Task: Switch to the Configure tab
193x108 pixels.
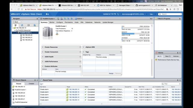Action: (60, 22)
